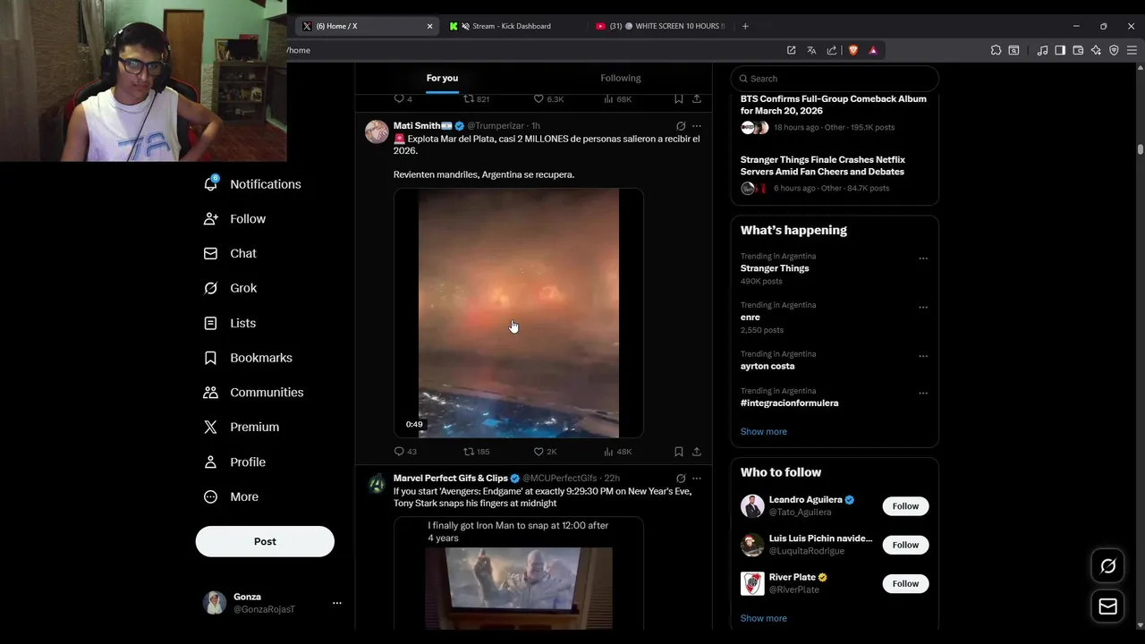This screenshot has width=1145, height=644.
Task: Open the floating Grok button
Action: (x=1108, y=566)
